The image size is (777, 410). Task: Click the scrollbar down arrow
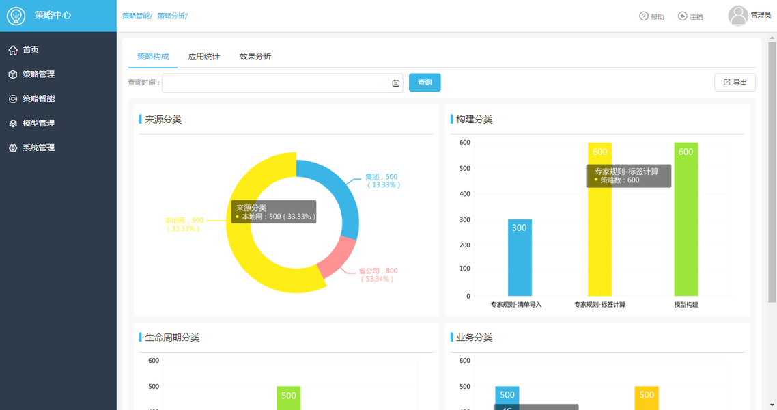pos(772,405)
